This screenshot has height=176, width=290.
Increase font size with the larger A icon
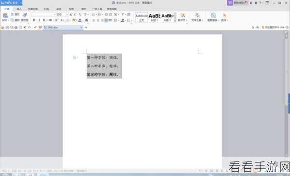click(71, 15)
